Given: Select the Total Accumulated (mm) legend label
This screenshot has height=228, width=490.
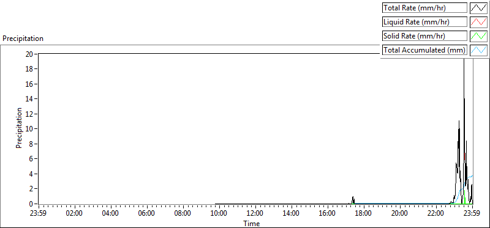Looking at the screenshot, I should [424, 50].
